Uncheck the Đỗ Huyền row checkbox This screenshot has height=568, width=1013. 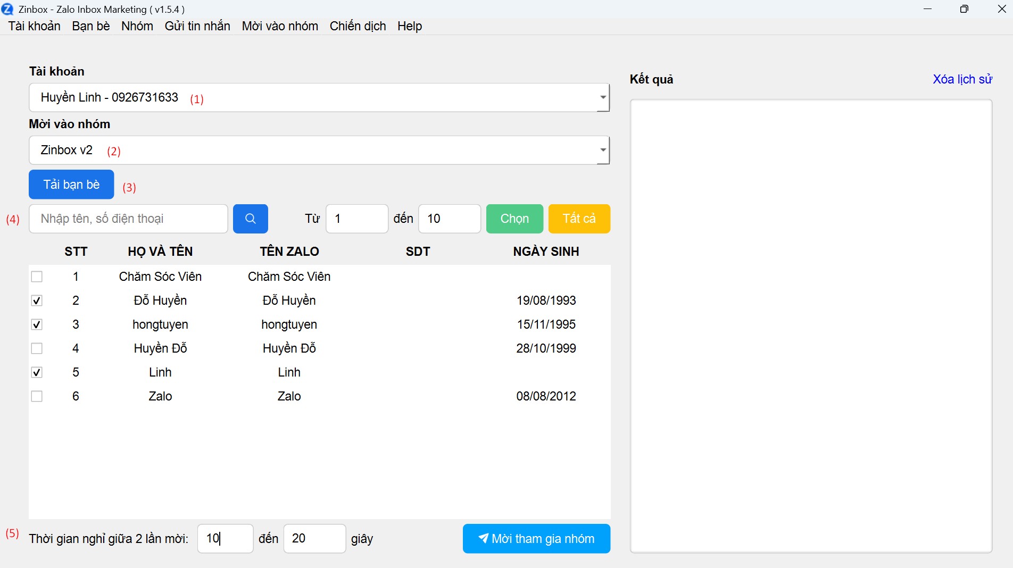(x=37, y=300)
